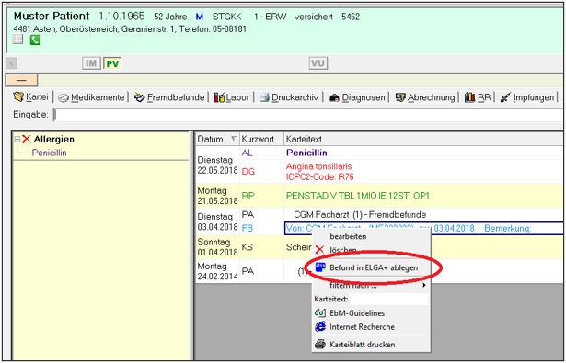Click the pill icon of Medikamente tab
The width and height of the screenshot is (566, 363).
coord(64,97)
